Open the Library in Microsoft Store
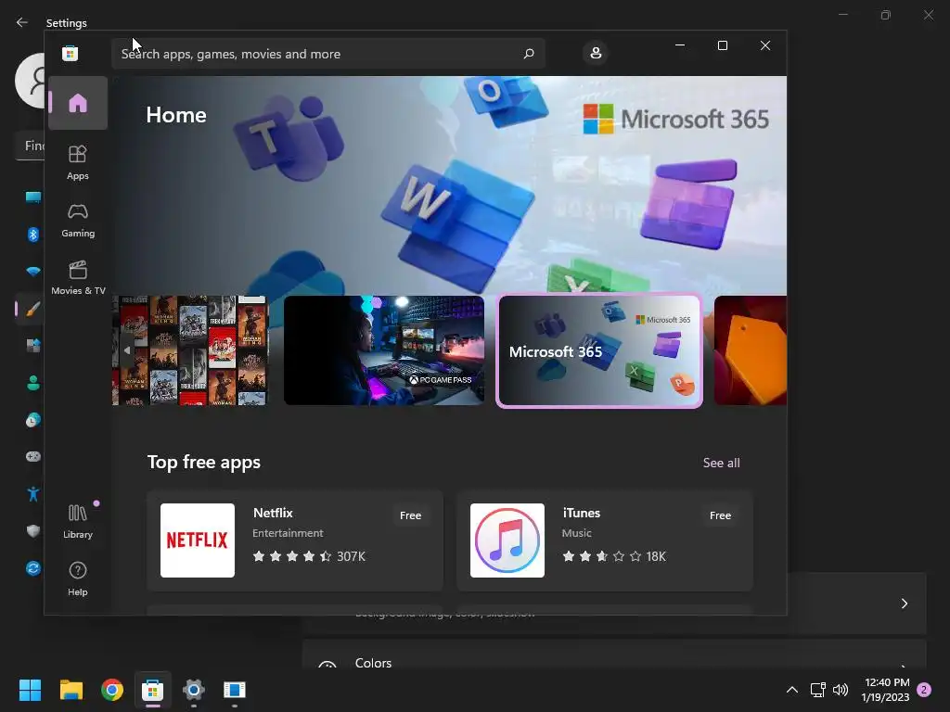Image resolution: width=950 pixels, height=712 pixels. (78, 521)
